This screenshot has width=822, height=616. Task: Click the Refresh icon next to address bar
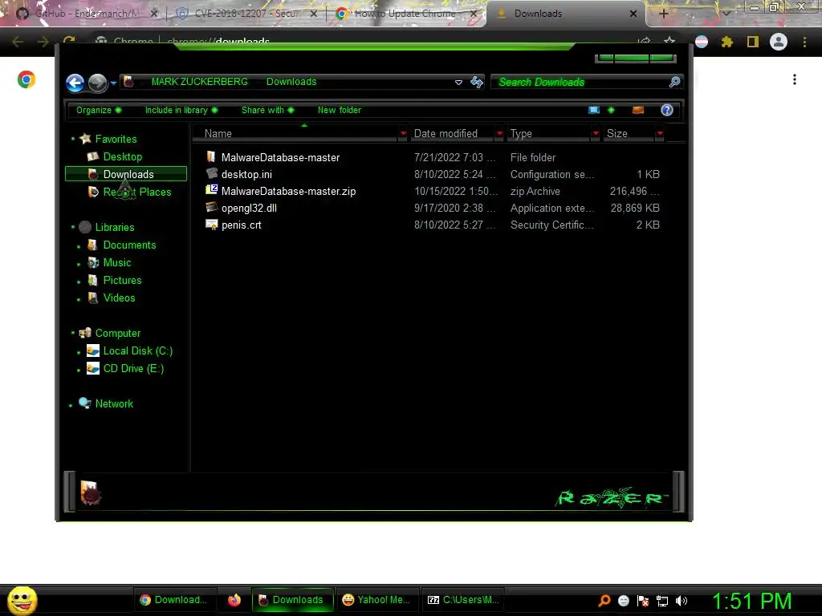tap(477, 82)
